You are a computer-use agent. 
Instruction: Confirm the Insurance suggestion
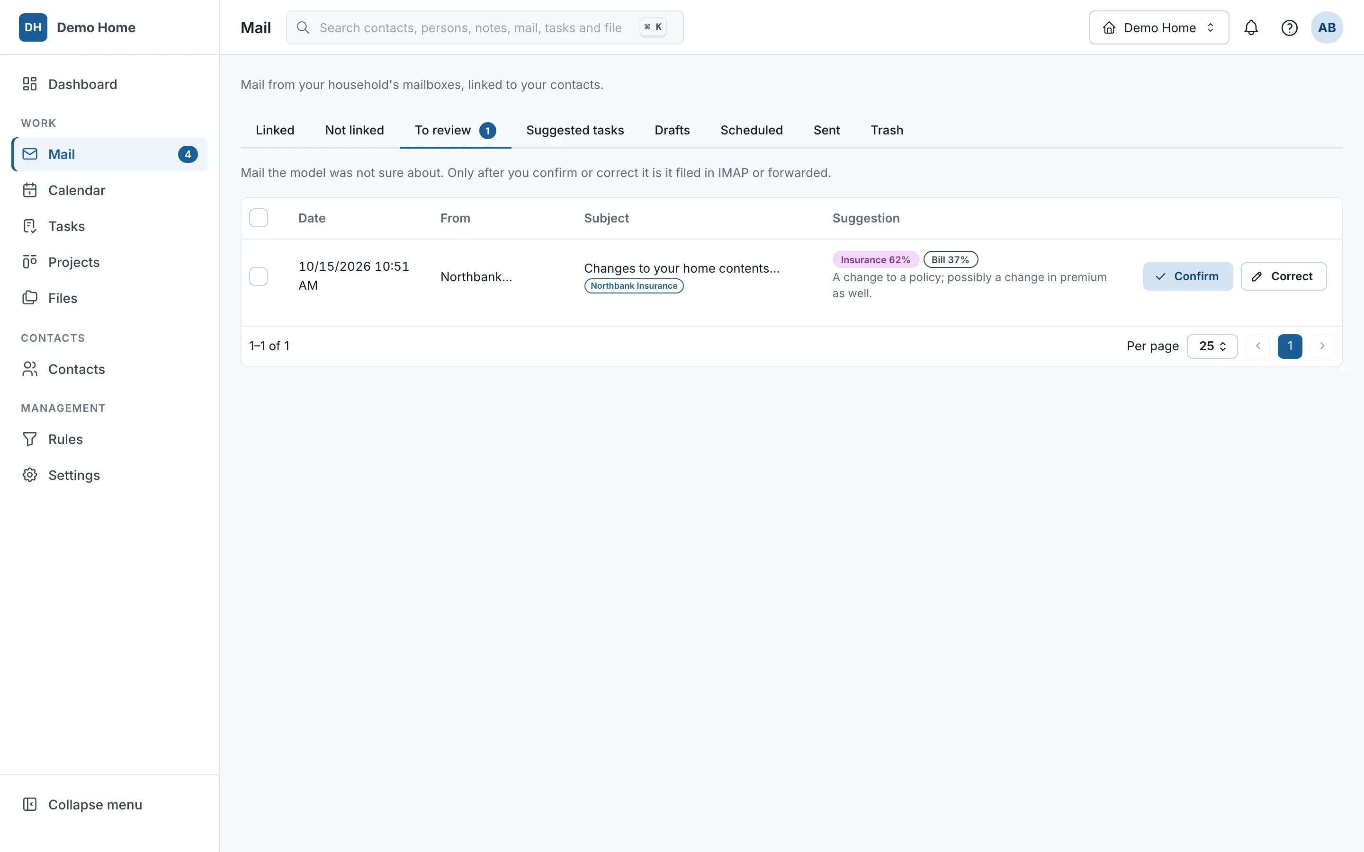tap(1188, 277)
